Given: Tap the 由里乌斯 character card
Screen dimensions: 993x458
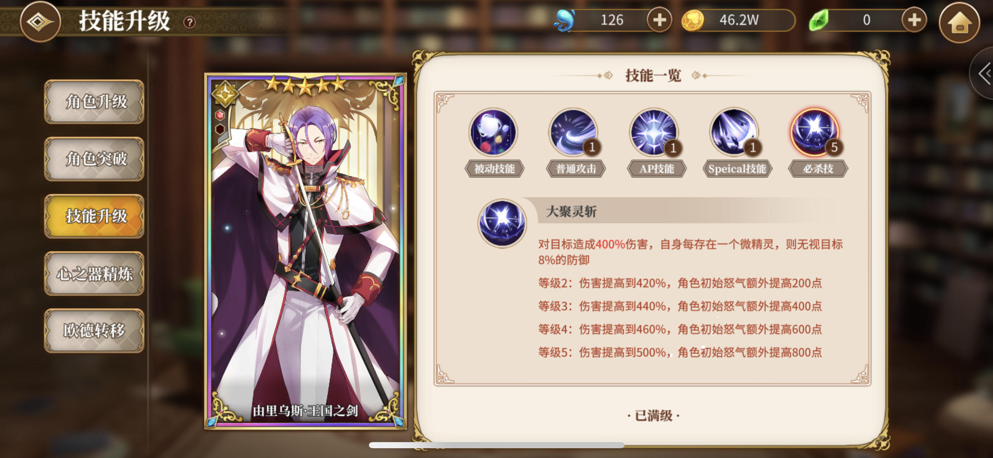Looking at the screenshot, I should click(x=305, y=251).
